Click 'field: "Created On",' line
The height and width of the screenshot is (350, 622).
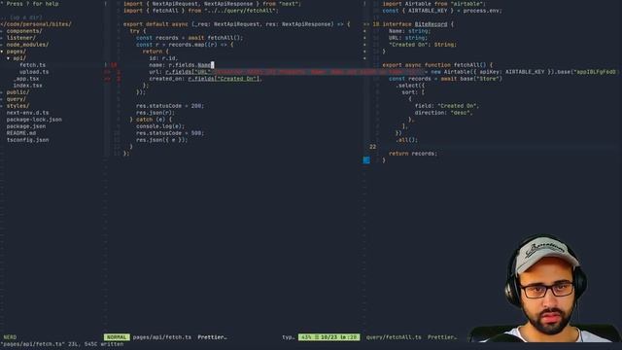coord(447,106)
